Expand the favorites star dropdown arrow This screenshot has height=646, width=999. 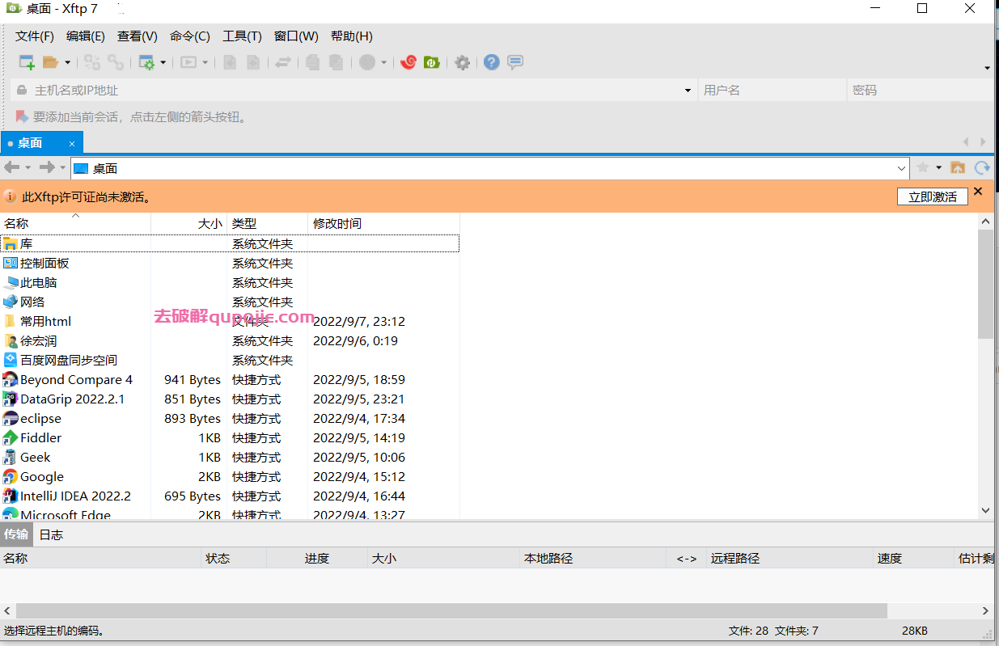[939, 167]
